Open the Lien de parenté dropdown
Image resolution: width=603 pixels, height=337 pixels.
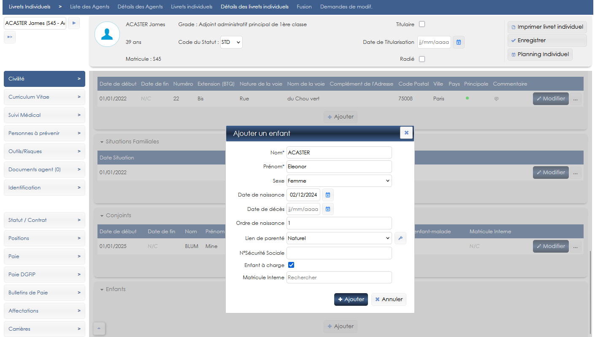pos(339,238)
